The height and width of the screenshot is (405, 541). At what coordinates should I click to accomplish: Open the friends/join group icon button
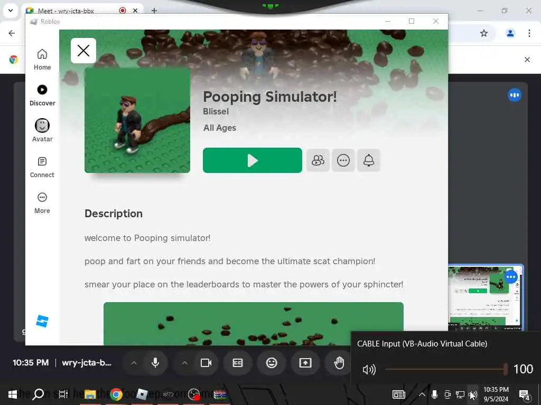click(x=318, y=160)
